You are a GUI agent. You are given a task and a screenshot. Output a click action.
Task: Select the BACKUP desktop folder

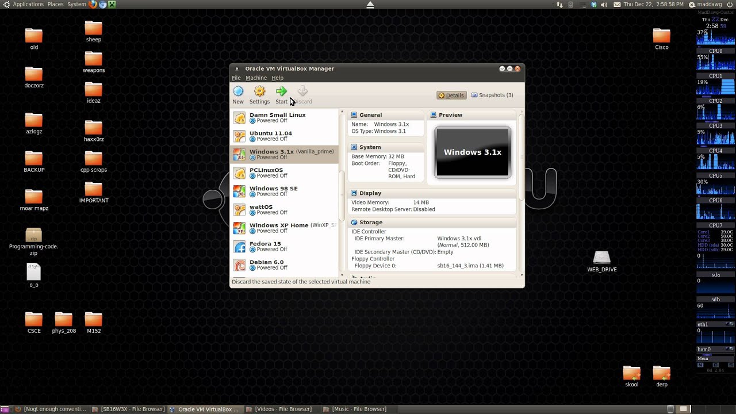click(x=33, y=159)
